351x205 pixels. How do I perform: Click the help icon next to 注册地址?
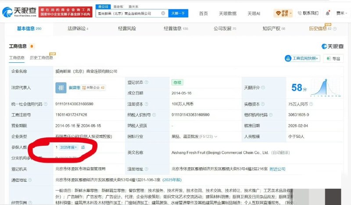click(x=147, y=169)
